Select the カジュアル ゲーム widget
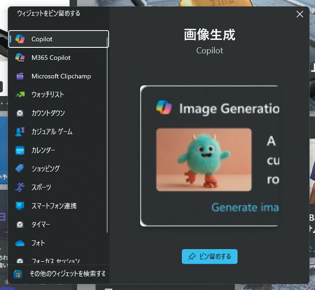This screenshot has width=315, height=290. (x=59, y=132)
